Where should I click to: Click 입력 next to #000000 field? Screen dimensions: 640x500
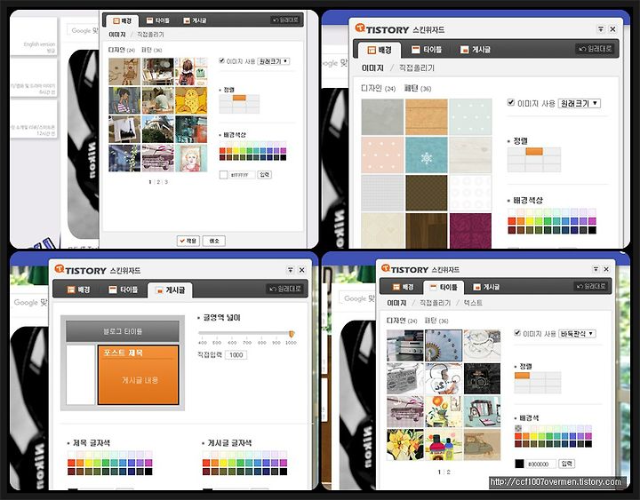[x=567, y=464]
